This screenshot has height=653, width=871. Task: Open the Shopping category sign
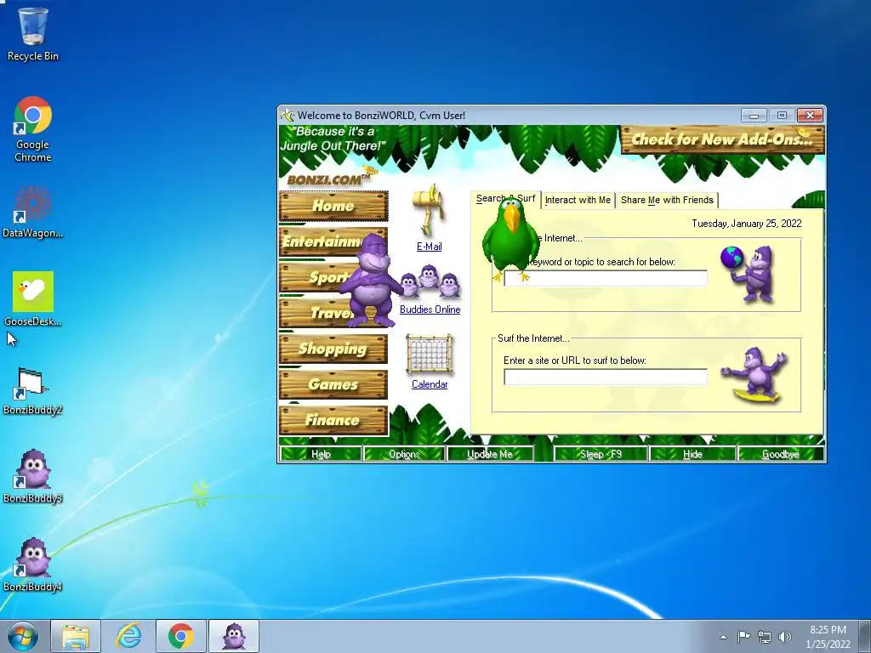point(333,349)
